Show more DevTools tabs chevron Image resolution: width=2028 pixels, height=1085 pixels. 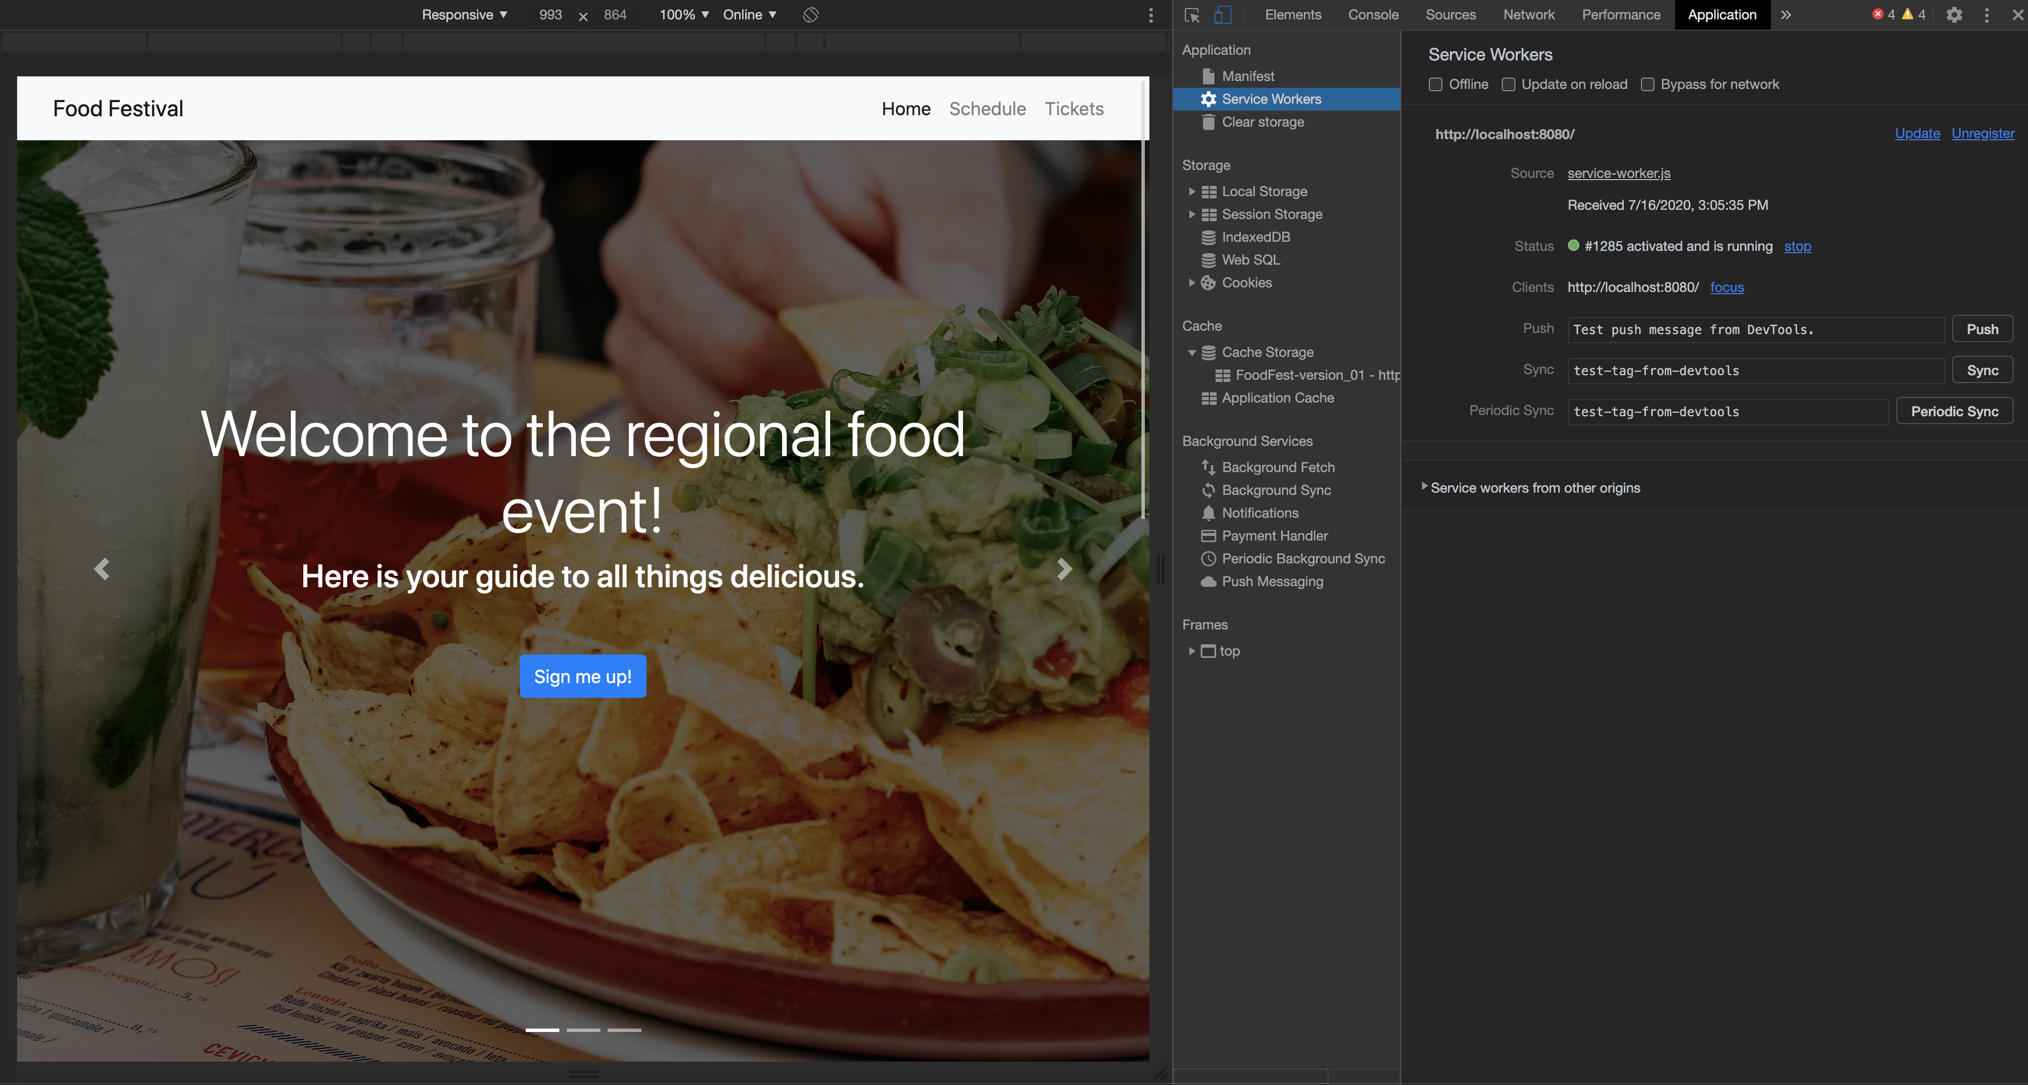click(1786, 15)
